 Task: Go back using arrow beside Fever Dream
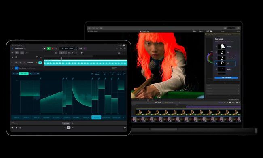[13, 49]
